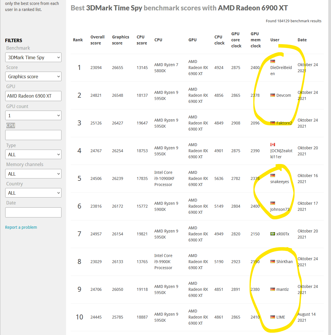Open user Faktorx2's result
Screen dimensions: 331x335
(x=284, y=123)
